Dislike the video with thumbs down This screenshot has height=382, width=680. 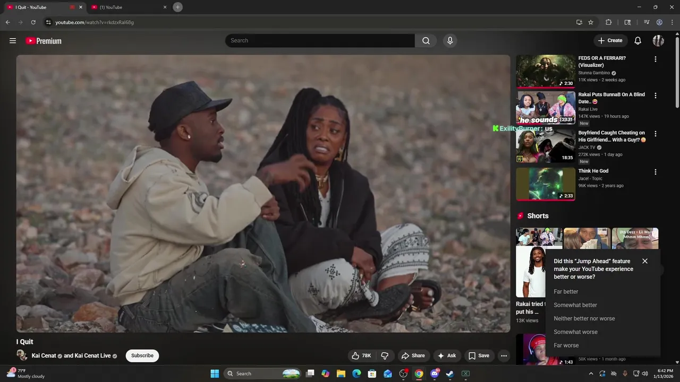pyautogui.click(x=385, y=355)
